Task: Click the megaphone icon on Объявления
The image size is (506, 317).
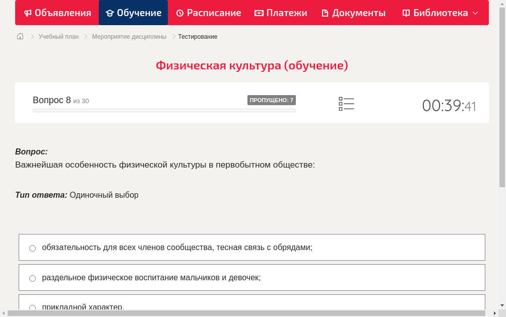Action: (x=28, y=13)
